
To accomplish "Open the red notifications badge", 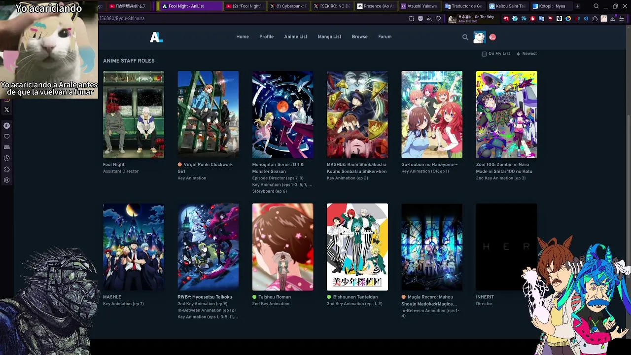I will point(492,37).
